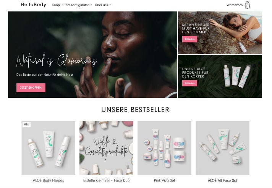
Task: Open the Pink Viva Set image
Action: coord(164,148)
